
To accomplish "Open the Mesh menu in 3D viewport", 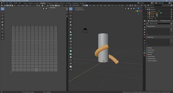I will (101, 5).
